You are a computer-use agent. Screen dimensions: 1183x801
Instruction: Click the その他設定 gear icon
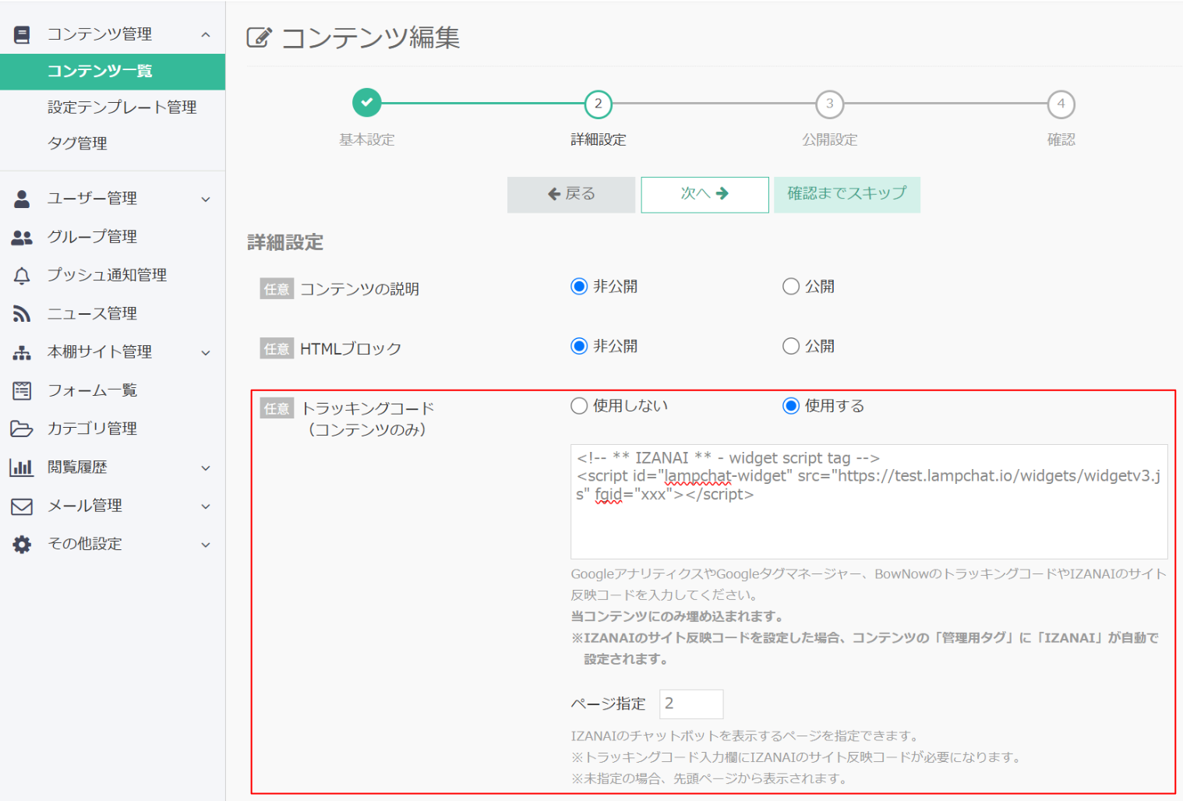(22, 545)
